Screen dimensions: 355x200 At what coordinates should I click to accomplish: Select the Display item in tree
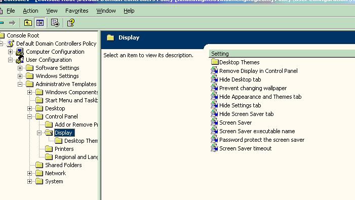click(64, 133)
